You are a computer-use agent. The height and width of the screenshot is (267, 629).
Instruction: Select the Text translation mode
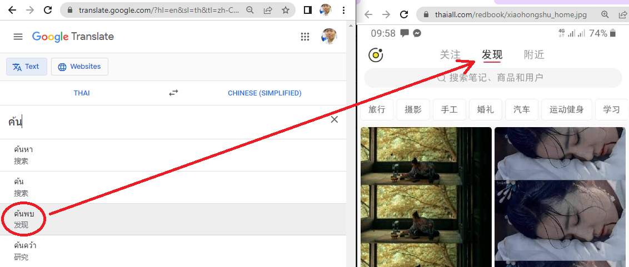[x=27, y=67]
